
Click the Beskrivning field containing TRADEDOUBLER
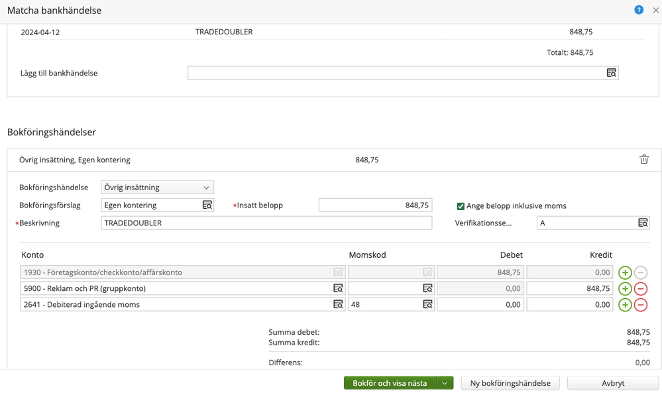coord(266,223)
